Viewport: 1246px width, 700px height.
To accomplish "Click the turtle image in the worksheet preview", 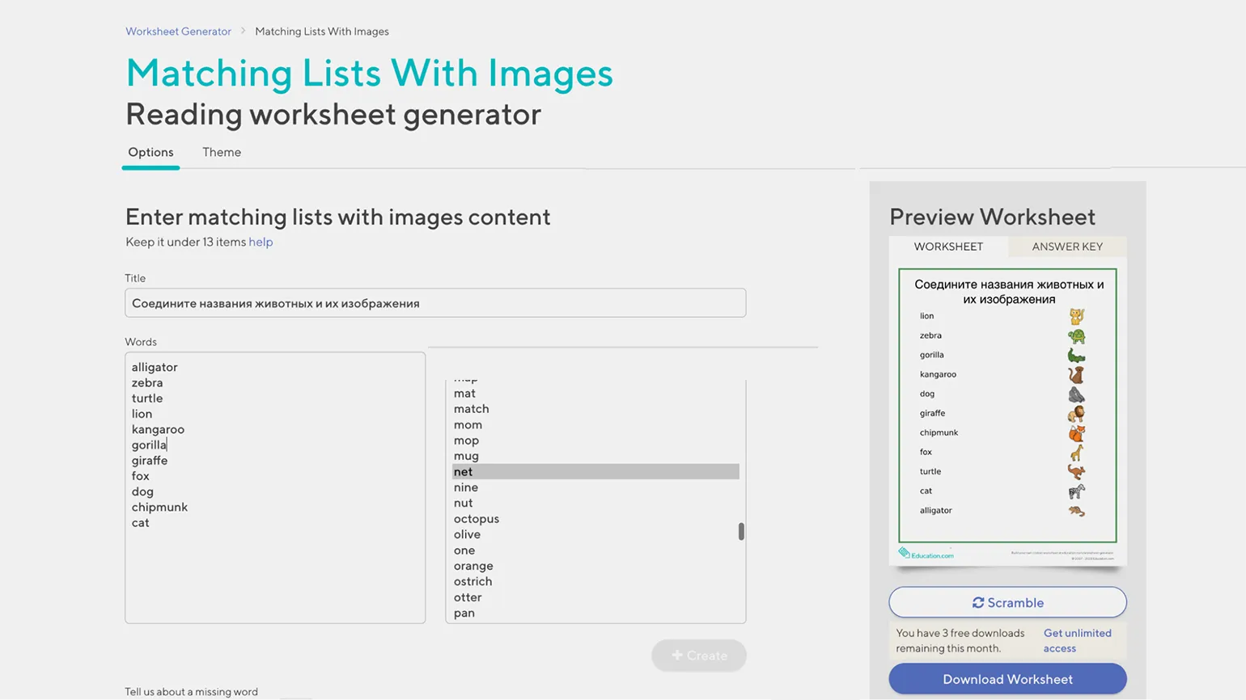I will tap(1076, 336).
